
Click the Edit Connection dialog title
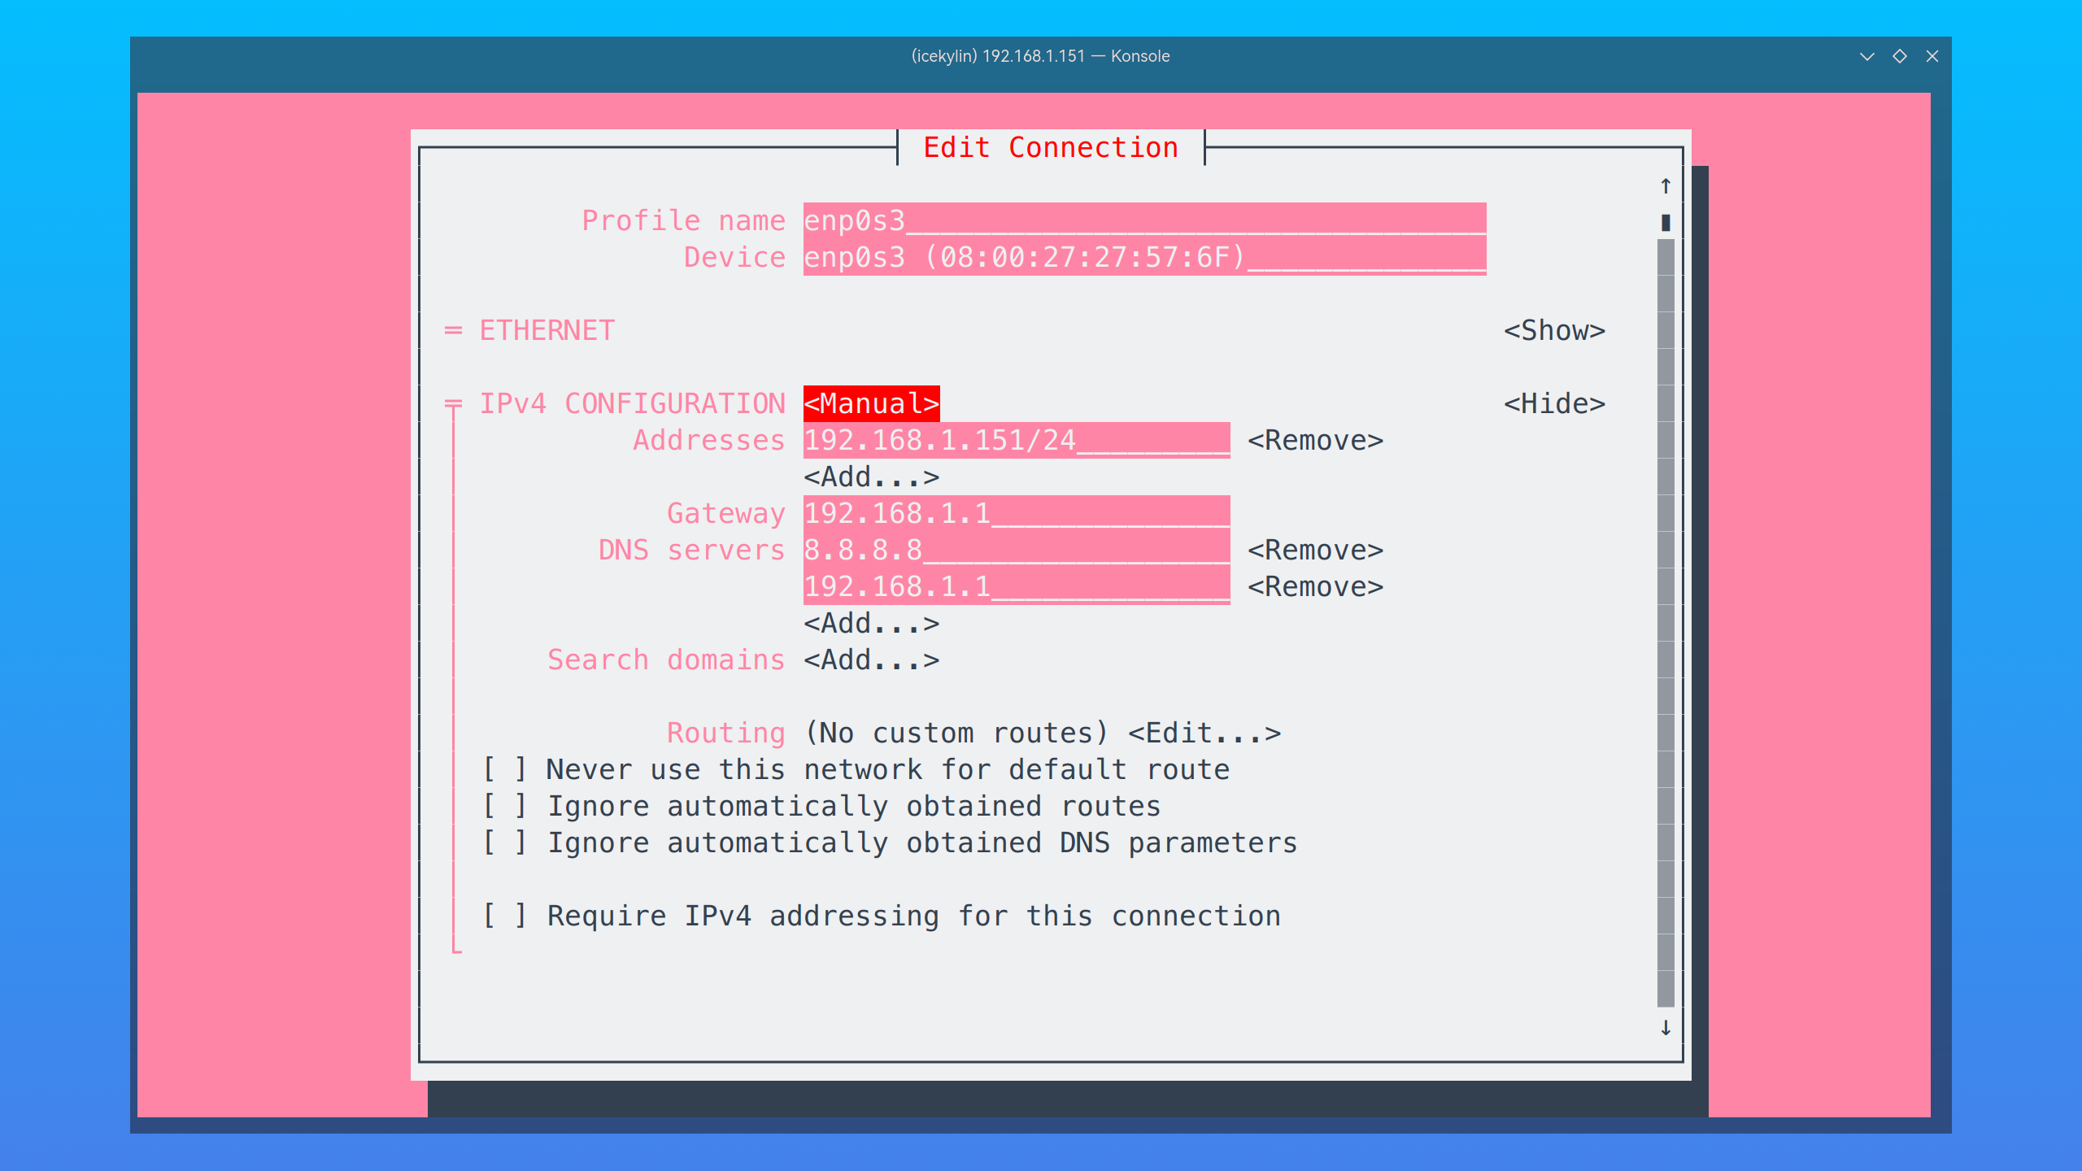pyautogui.click(x=1051, y=147)
